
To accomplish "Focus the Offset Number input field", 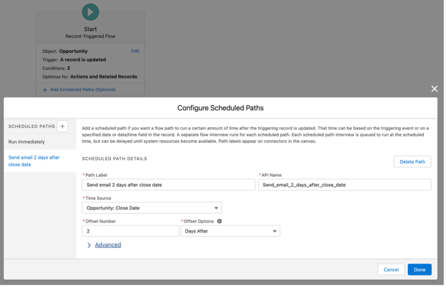I will click(x=130, y=231).
